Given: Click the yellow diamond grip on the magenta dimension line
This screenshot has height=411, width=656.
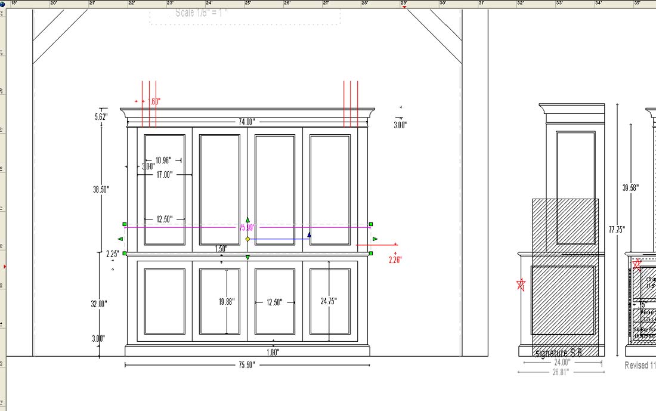Looking at the screenshot, I should pos(247,239).
